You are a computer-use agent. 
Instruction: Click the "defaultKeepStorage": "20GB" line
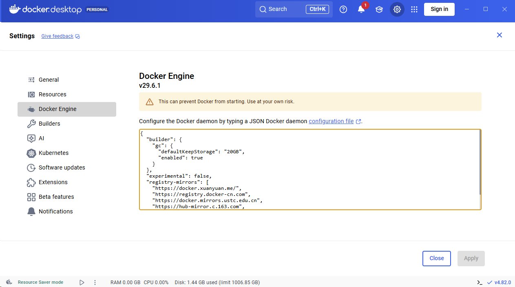coord(201,152)
